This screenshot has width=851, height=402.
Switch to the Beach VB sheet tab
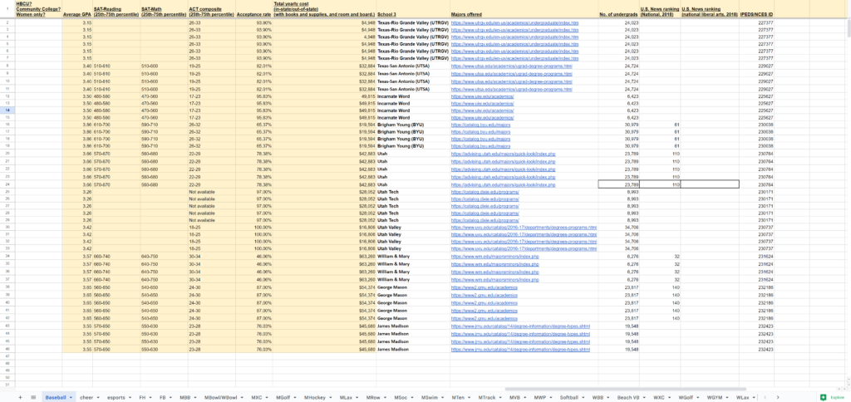(x=628, y=398)
